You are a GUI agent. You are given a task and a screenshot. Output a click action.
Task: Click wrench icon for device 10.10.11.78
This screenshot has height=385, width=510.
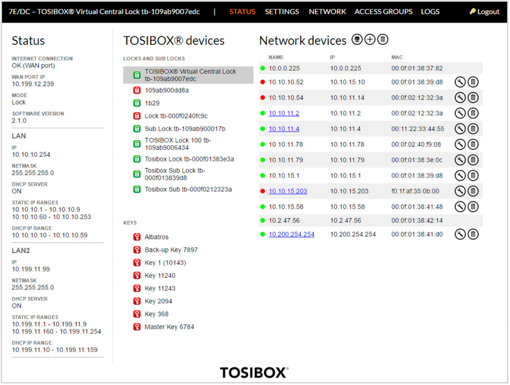click(x=460, y=145)
